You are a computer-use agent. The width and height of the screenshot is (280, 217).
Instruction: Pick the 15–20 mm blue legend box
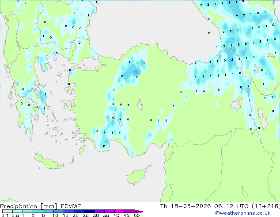[68, 211]
